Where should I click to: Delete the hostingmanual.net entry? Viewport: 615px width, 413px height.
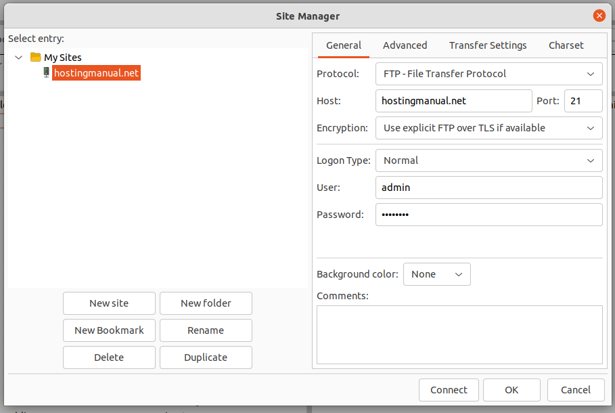pos(109,357)
